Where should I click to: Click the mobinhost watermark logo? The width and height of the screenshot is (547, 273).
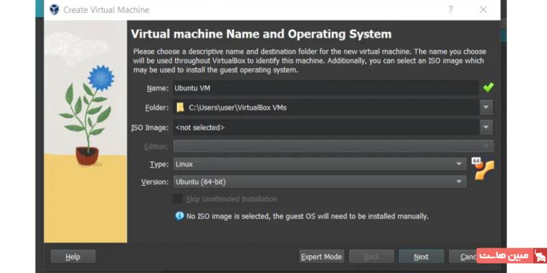513,257
